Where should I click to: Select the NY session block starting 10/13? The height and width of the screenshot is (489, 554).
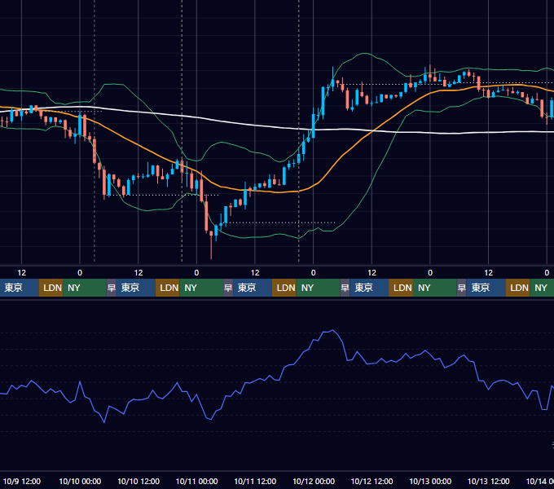pos(542,288)
